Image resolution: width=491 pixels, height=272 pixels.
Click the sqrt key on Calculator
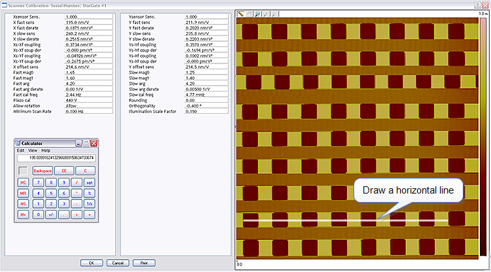tap(89, 182)
